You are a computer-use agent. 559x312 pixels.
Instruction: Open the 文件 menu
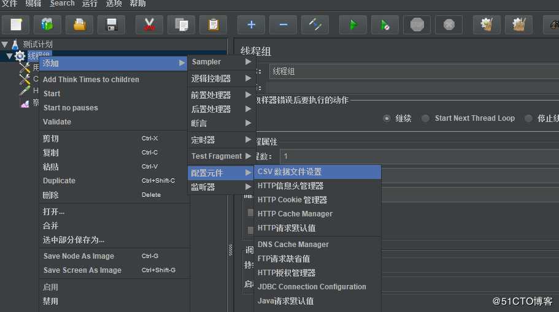[x=10, y=4]
